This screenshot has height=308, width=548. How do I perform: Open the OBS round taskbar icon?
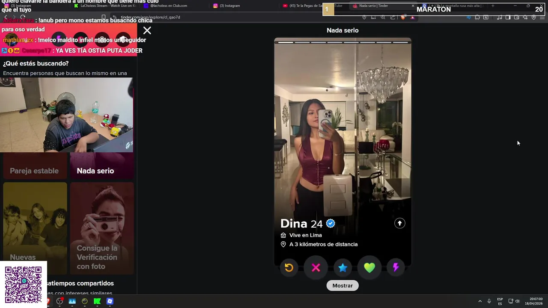pyautogui.click(x=60, y=301)
